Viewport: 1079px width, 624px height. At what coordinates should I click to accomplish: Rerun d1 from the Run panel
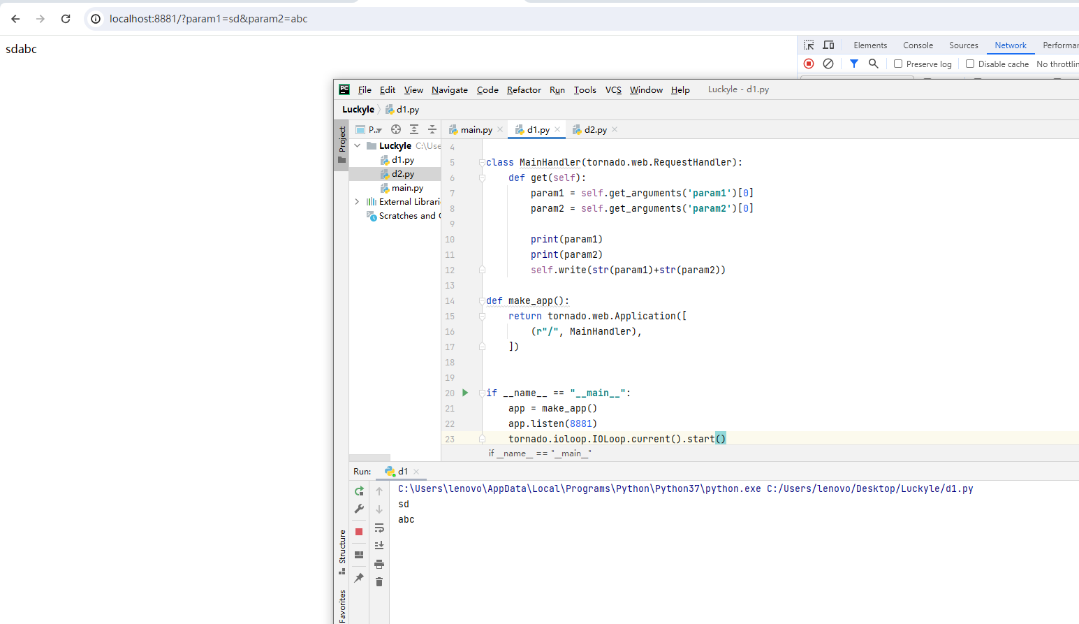pos(359,491)
